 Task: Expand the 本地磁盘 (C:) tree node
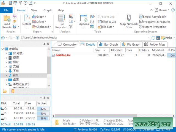point(6,84)
